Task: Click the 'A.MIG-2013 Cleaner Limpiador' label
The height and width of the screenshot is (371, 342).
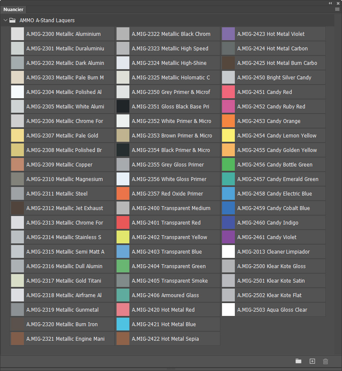Action: point(273,251)
